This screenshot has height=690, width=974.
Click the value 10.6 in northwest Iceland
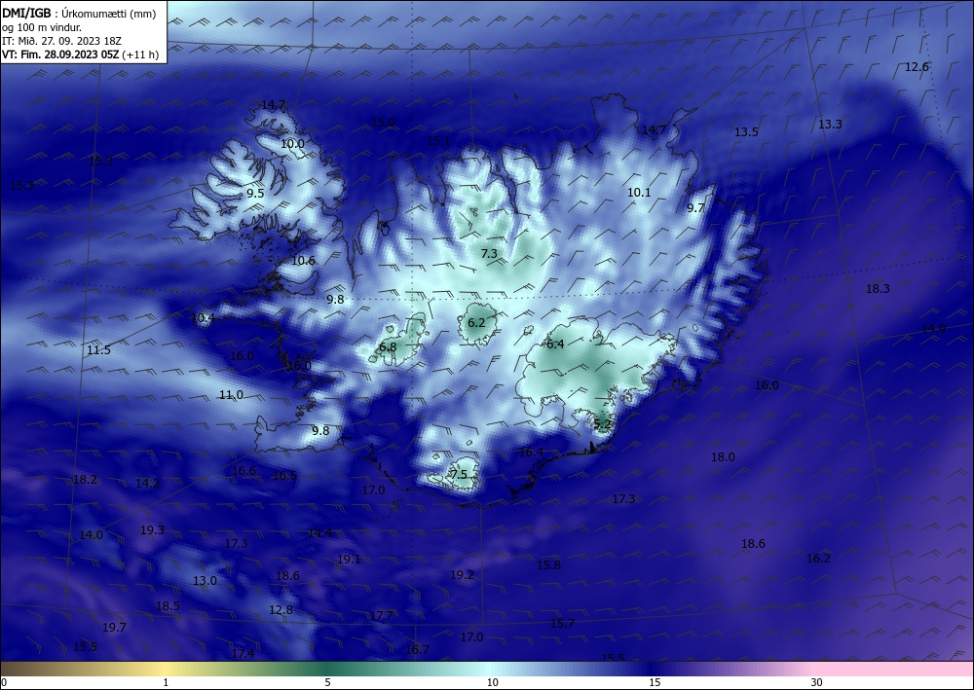pyautogui.click(x=303, y=261)
